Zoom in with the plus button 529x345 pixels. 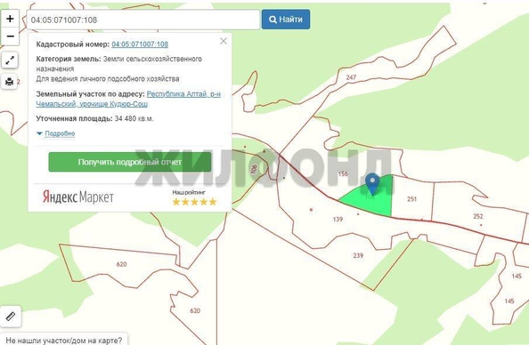click(x=10, y=19)
